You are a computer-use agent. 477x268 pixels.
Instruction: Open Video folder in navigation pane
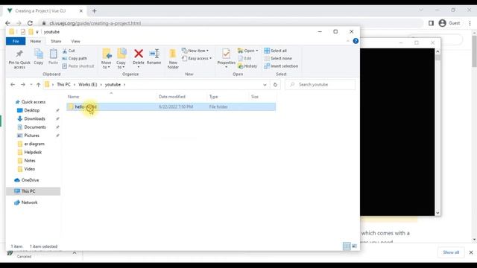click(x=26, y=169)
